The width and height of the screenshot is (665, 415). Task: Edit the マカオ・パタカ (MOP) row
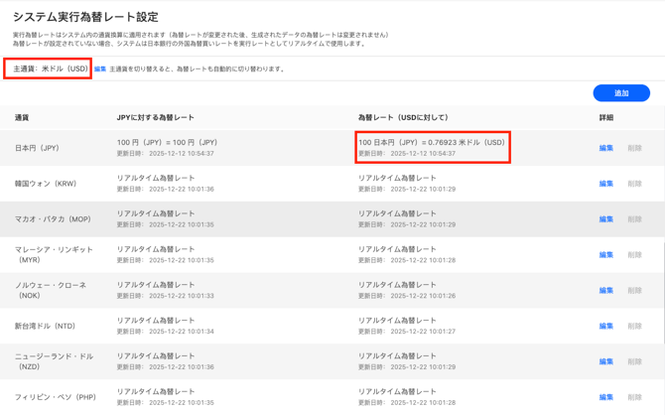pyautogui.click(x=606, y=219)
